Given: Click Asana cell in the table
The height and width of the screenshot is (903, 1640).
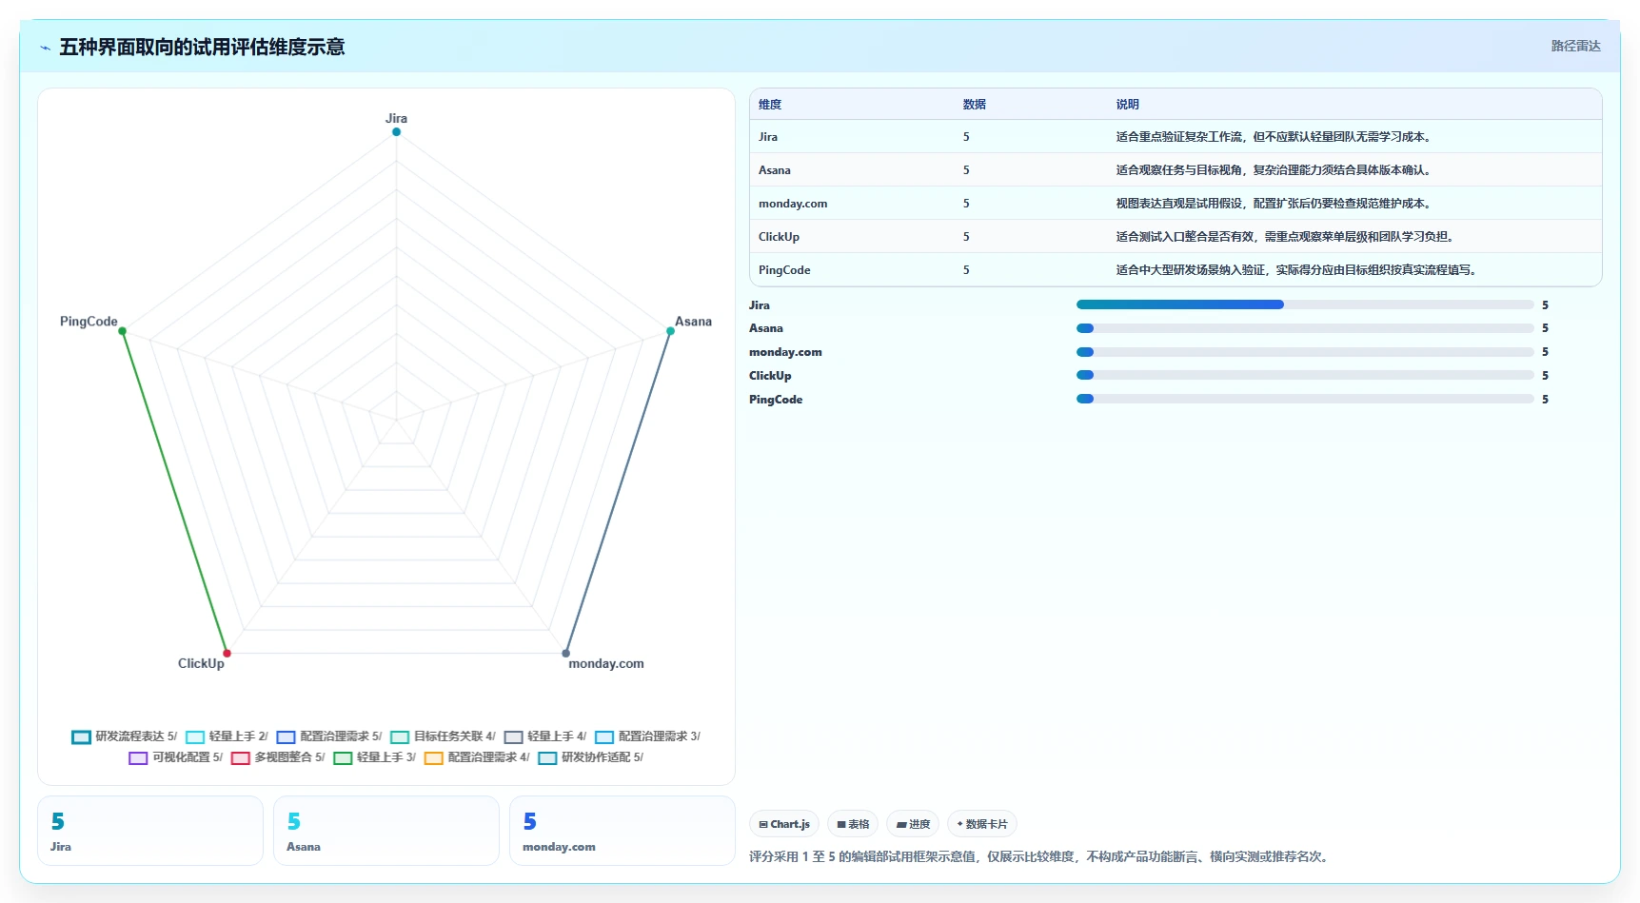Looking at the screenshot, I should pos(775,170).
